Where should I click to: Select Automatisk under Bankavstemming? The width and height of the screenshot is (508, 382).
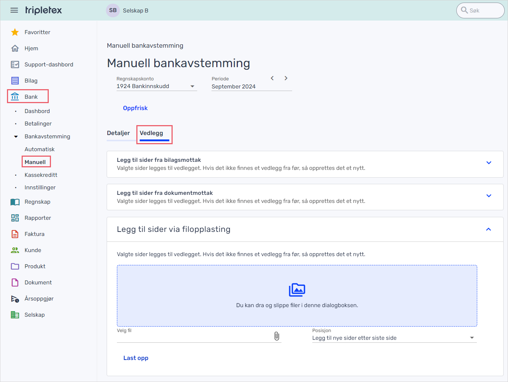coord(40,149)
